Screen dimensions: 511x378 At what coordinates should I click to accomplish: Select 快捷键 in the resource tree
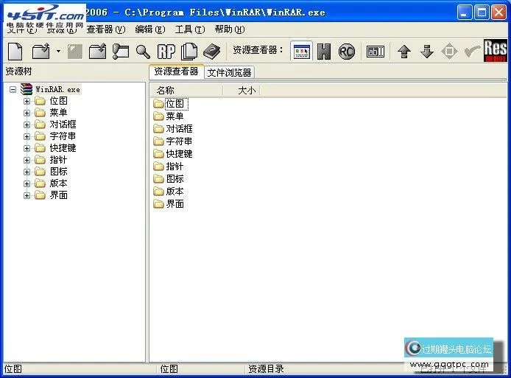point(63,148)
